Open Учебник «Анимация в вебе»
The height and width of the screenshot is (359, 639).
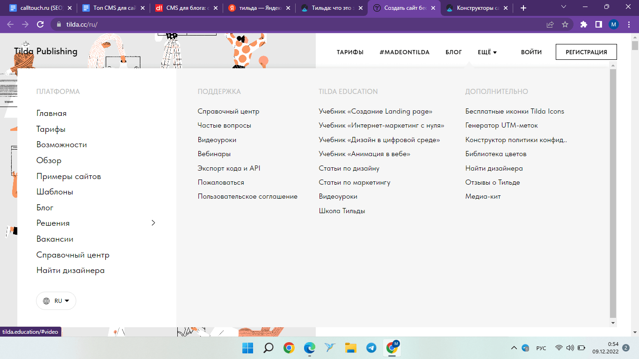click(364, 154)
